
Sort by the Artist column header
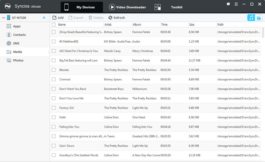(x=108, y=25)
